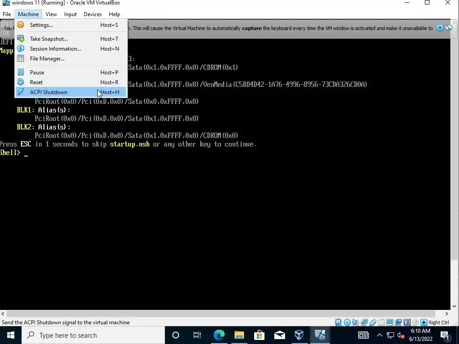Image resolution: width=459 pixels, height=344 pixels.
Task: Open File Explorer from taskbar
Action: (239, 335)
